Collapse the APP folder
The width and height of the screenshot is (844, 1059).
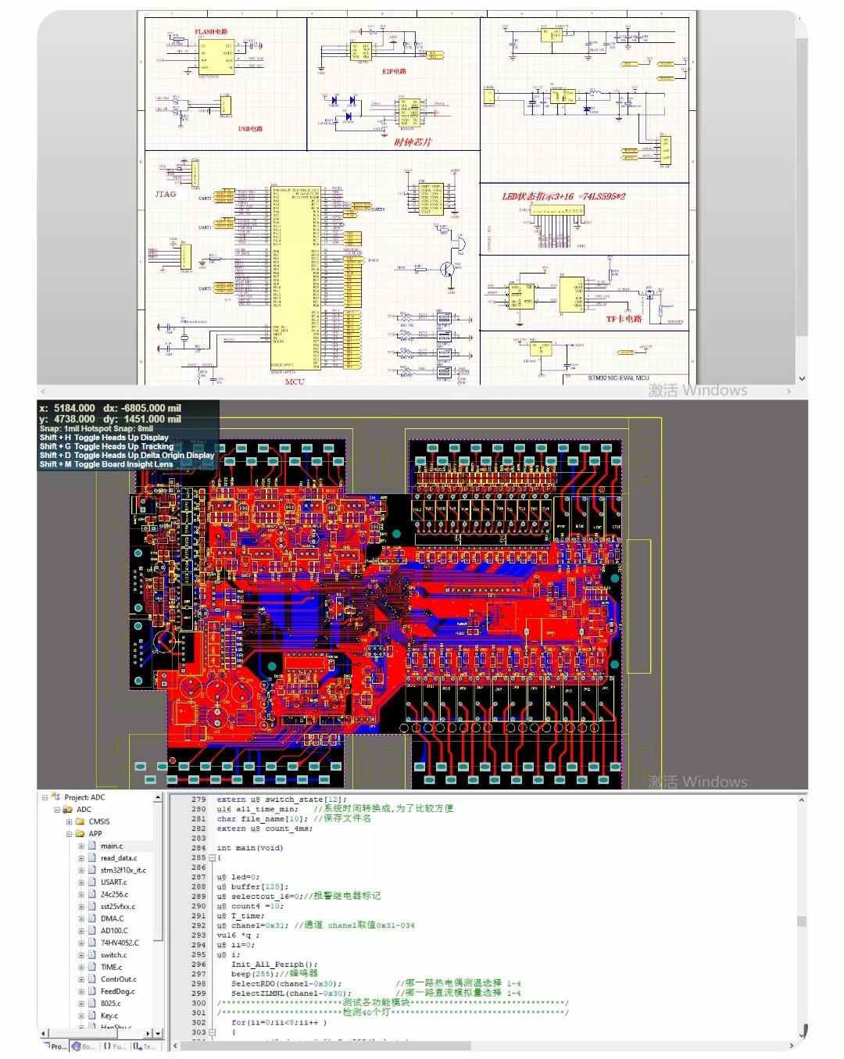[x=69, y=834]
